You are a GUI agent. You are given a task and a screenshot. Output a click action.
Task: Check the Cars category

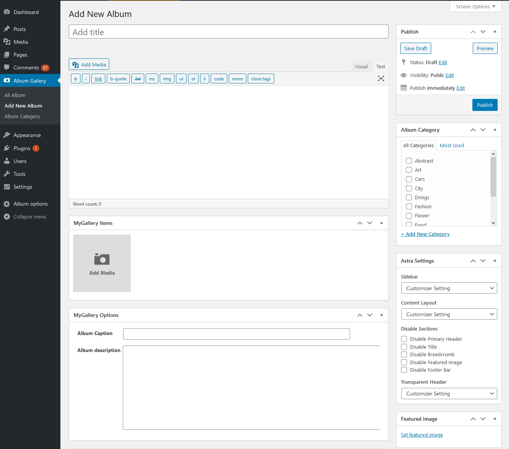tap(409, 179)
